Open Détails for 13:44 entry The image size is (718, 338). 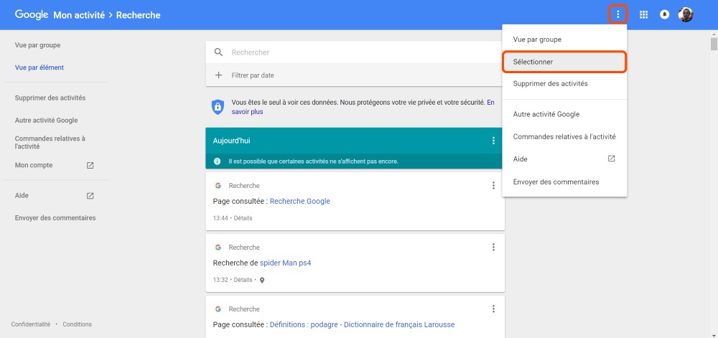click(243, 218)
